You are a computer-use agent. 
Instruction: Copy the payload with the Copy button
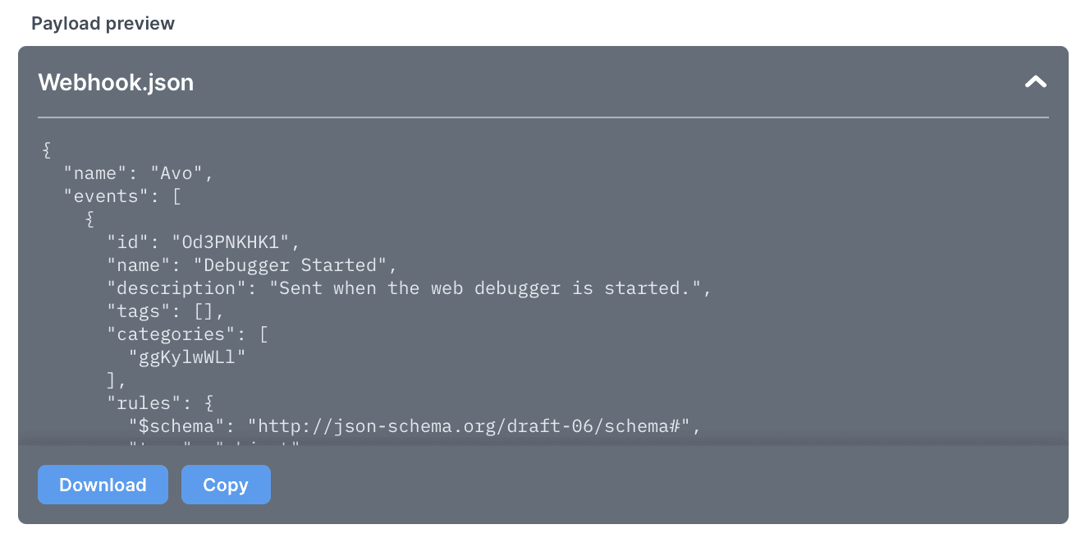[x=226, y=485]
